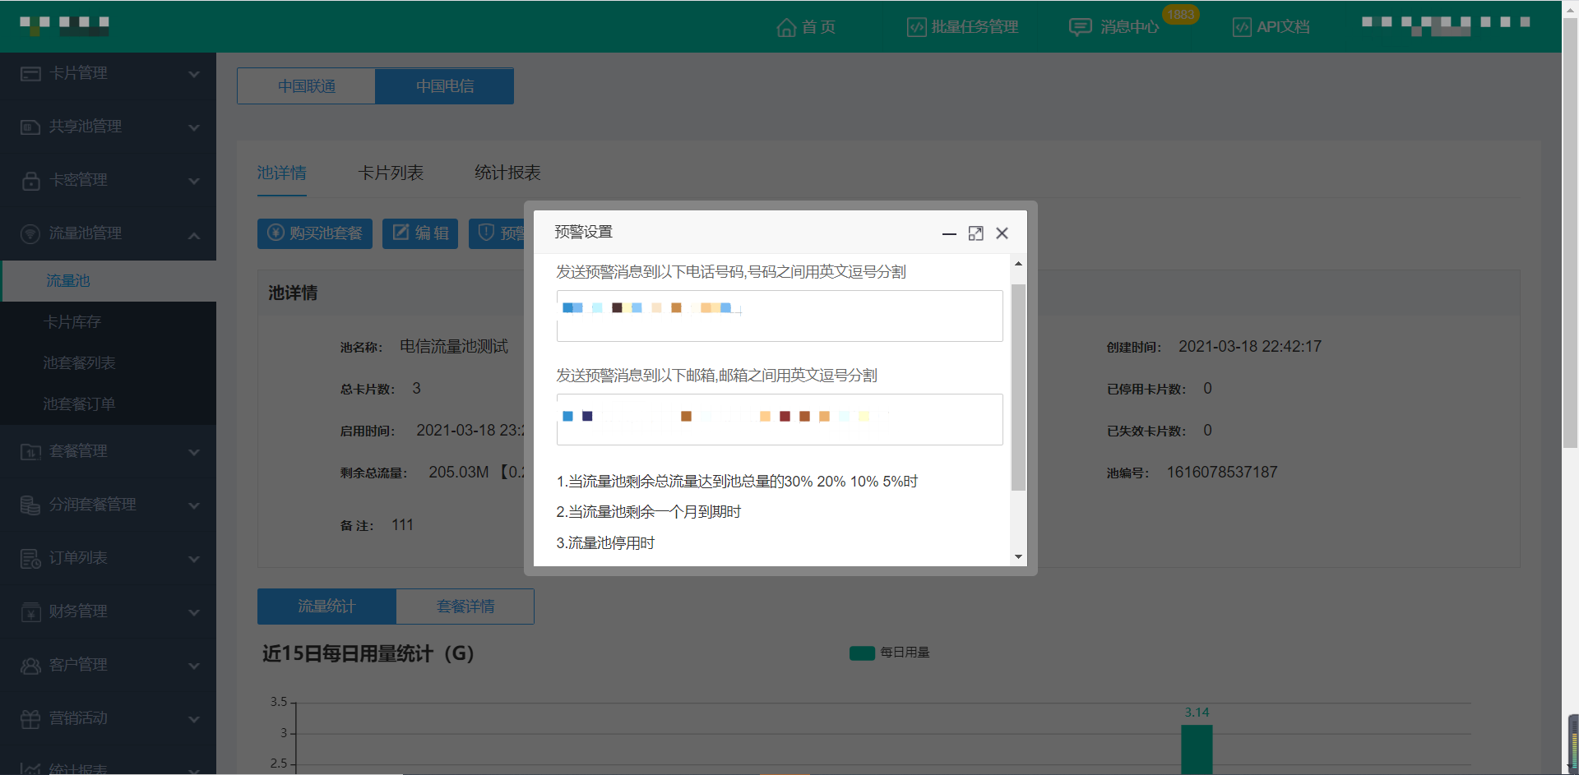This screenshot has width=1579, height=775.
Task: Open 消息中心 in top navigation
Action: [x=1114, y=27]
